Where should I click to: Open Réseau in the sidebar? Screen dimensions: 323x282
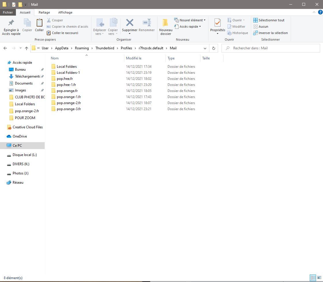pos(18,183)
